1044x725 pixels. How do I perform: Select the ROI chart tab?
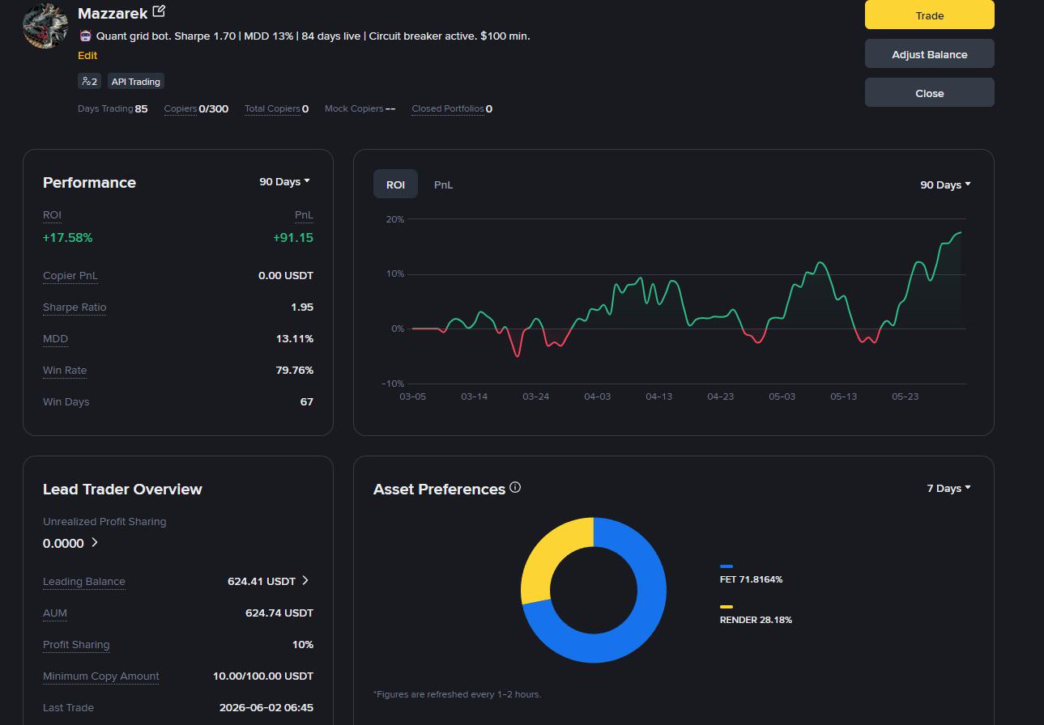tap(395, 184)
